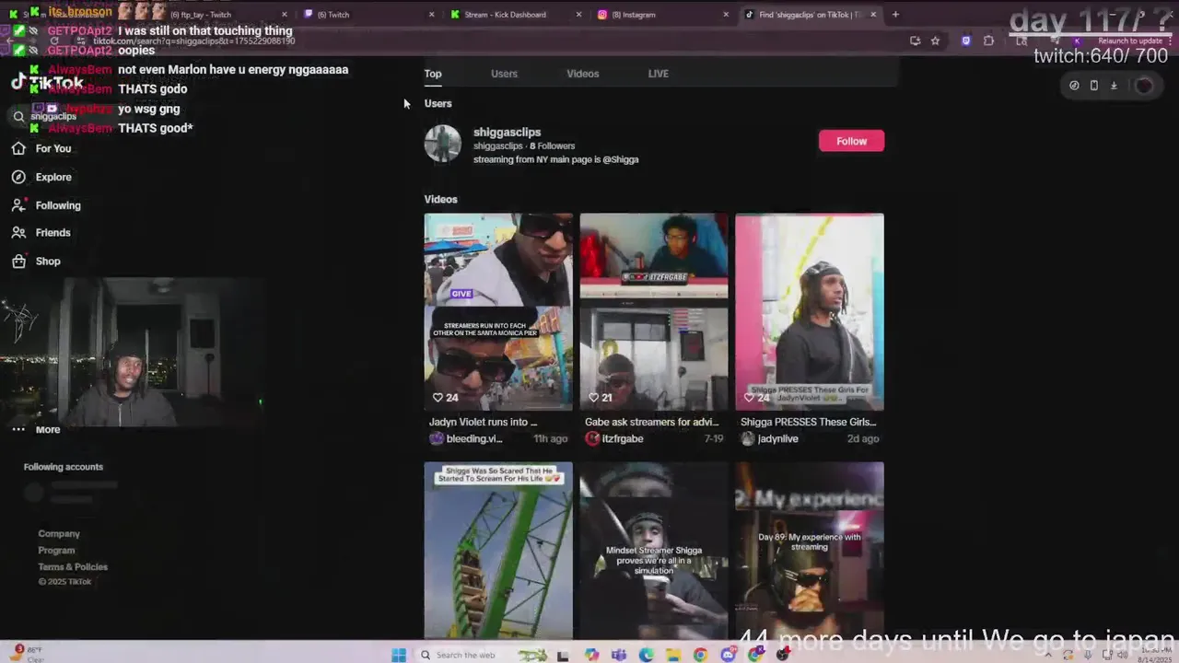Open Discord from taskbar
This screenshot has width=1179, height=663.
(729, 655)
